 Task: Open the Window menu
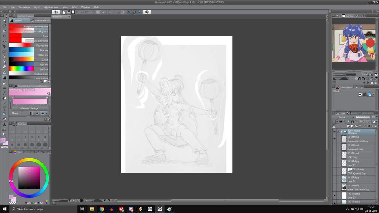(x=85, y=7)
